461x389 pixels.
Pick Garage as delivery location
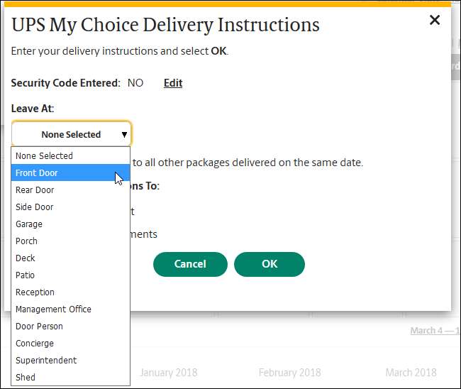pos(29,224)
